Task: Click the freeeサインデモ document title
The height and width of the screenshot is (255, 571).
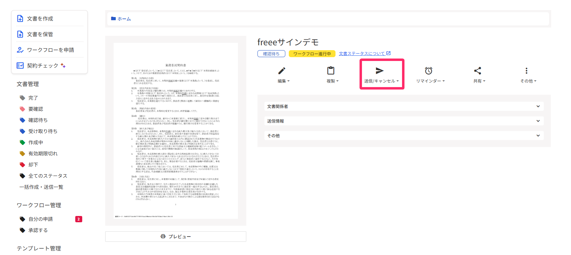Action: pos(288,42)
